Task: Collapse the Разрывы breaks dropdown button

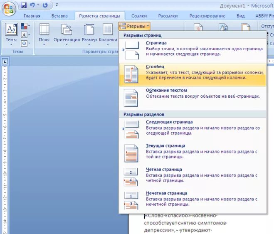Action: pyautogui.click(x=134, y=26)
